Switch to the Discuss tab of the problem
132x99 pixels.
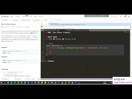point(26,20)
